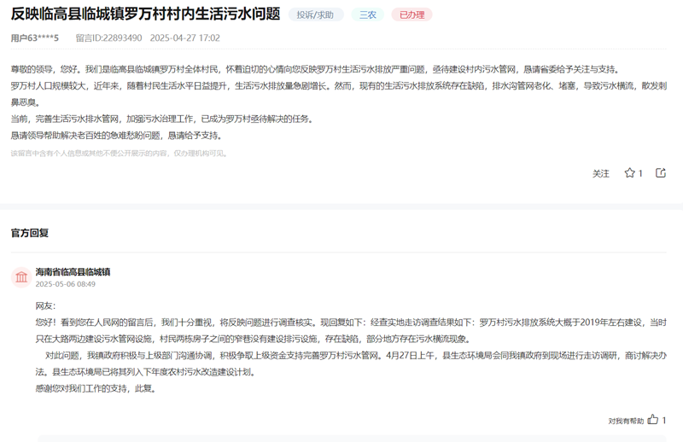Click the 对我有帮助 label

pos(625,421)
